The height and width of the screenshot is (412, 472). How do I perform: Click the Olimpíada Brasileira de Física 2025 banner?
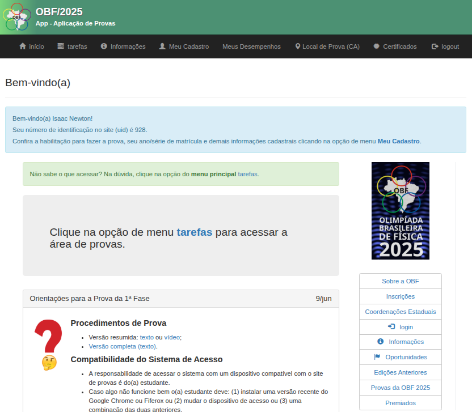pos(401,211)
